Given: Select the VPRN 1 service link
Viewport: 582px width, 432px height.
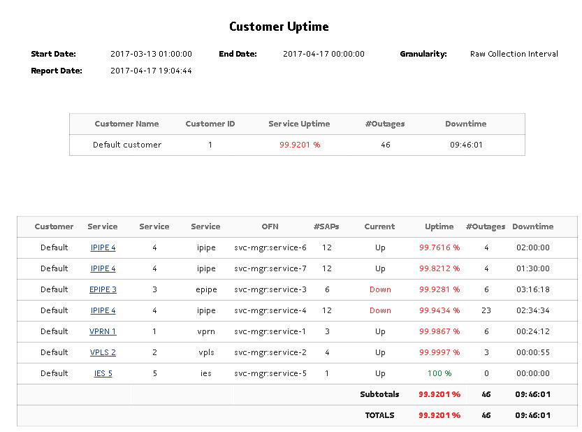Looking at the screenshot, I should (x=103, y=331).
